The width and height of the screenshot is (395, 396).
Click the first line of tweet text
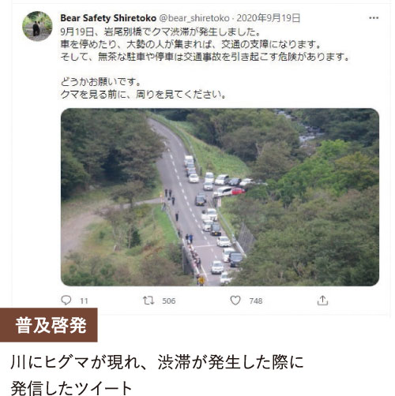(160, 32)
